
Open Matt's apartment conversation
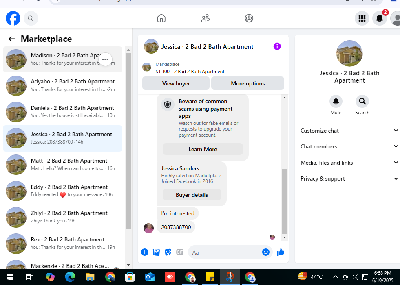[x=62, y=165]
